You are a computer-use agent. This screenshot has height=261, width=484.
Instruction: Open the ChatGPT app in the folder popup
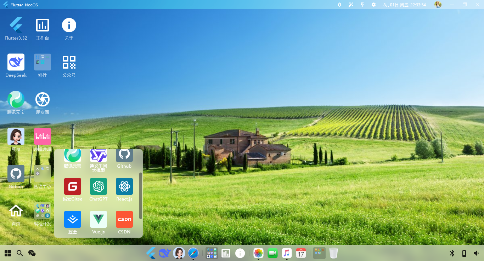(98, 186)
